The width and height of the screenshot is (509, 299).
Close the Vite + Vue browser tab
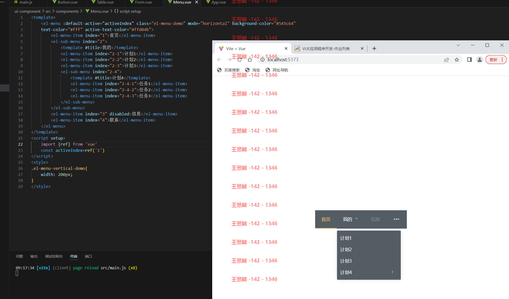click(x=286, y=49)
